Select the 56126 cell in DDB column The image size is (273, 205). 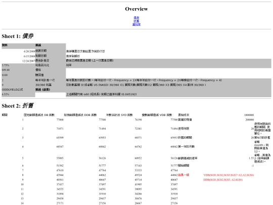point(102,158)
